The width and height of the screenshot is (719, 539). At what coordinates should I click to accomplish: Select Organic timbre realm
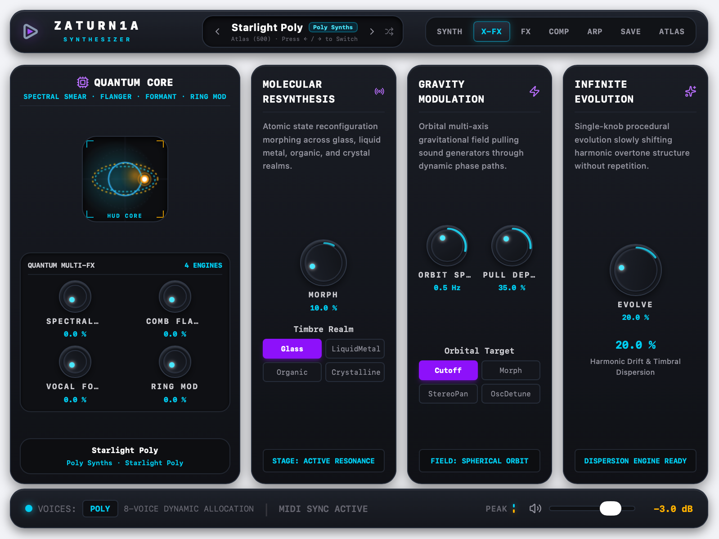tap(292, 372)
